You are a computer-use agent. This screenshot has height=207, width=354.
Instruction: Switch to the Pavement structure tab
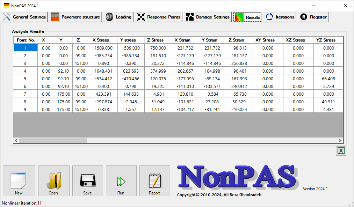75,17
